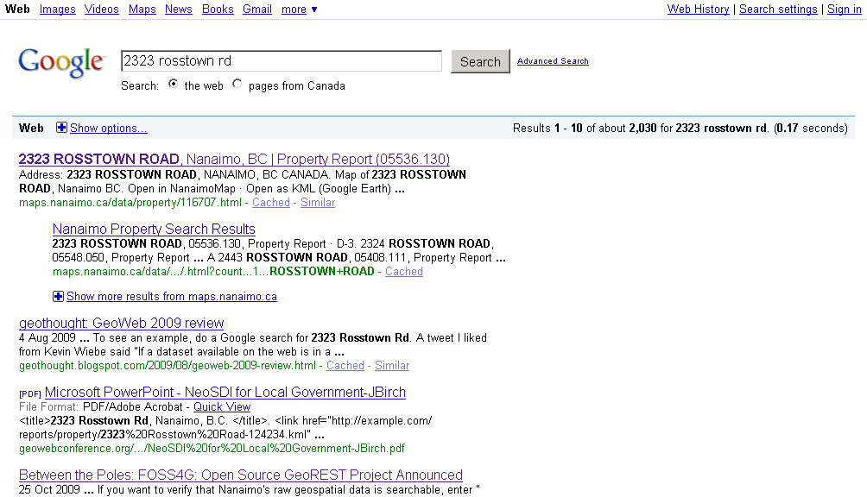
Task: Click inside the search query field
Action: [x=280, y=60]
